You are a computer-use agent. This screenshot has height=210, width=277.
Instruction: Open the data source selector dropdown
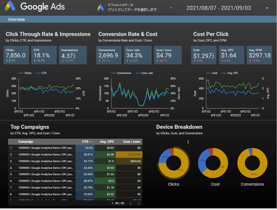(x=134, y=8)
